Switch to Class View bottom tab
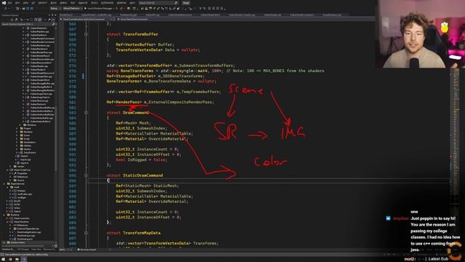The width and height of the screenshot is (465, 262). [x=36, y=249]
